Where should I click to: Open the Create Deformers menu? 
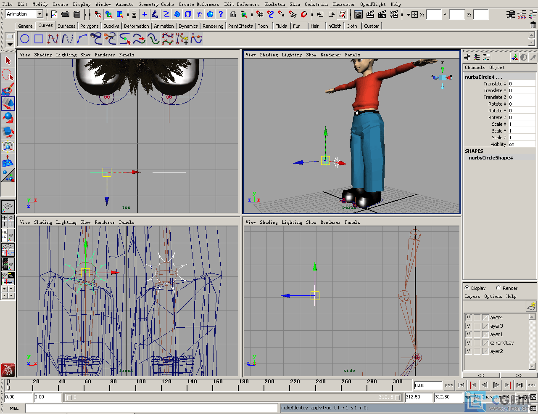pos(199,4)
